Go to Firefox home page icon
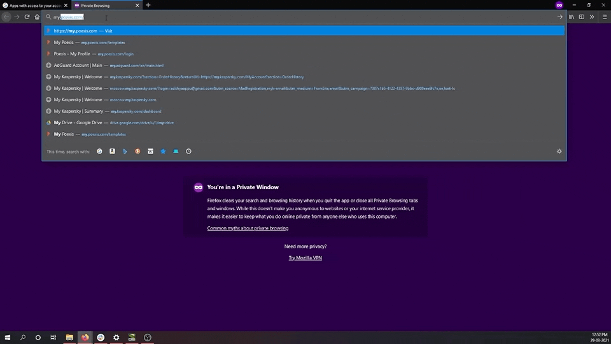Image resolution: width=611 pixels, height=344 pixels. pos(37,17)
